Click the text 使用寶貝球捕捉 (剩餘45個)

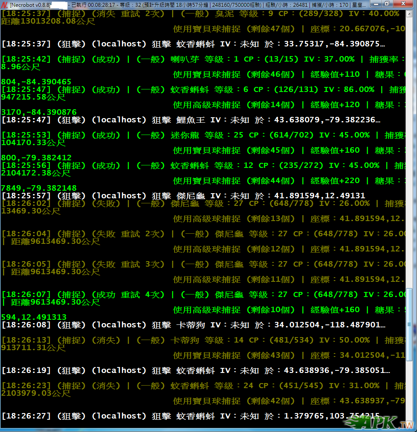pos(234,150)
